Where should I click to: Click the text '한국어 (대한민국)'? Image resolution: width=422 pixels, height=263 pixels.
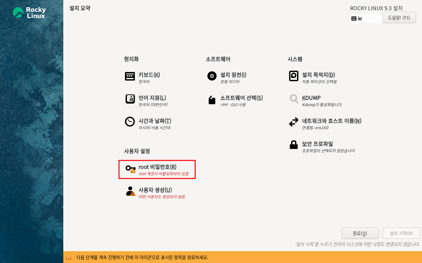[153, 105]
